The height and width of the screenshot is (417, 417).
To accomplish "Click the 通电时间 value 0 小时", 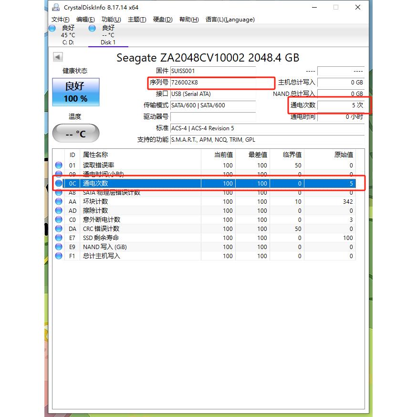I will [x=341, y=117].
